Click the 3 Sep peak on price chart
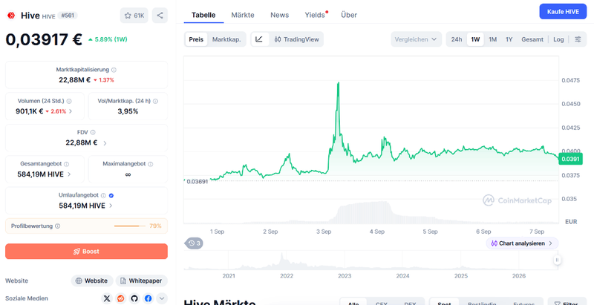 coord(338,83)
